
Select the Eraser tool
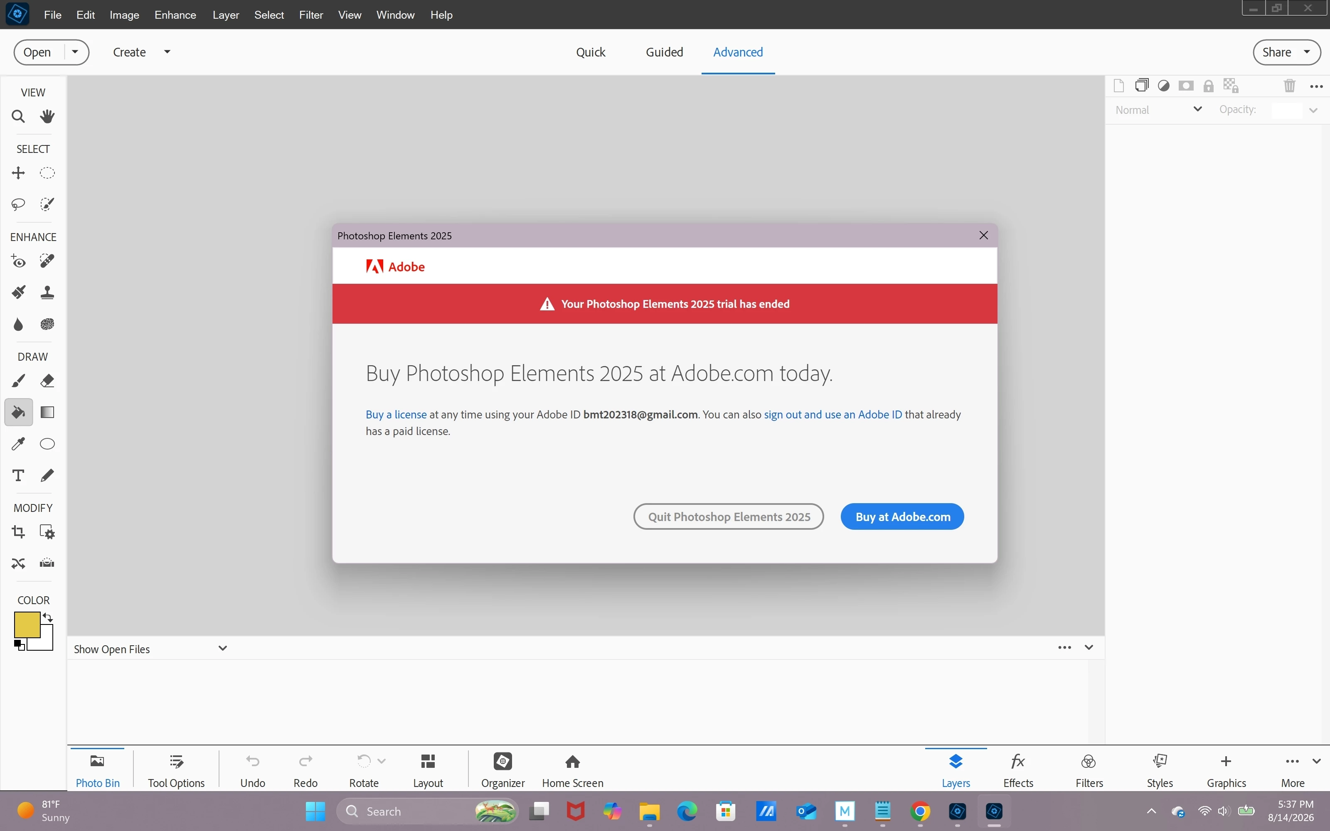click(x=47, y=381)
